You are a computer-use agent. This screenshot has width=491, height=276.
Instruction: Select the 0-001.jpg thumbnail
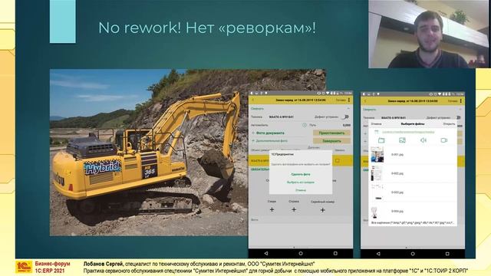(x=377, y=154)
